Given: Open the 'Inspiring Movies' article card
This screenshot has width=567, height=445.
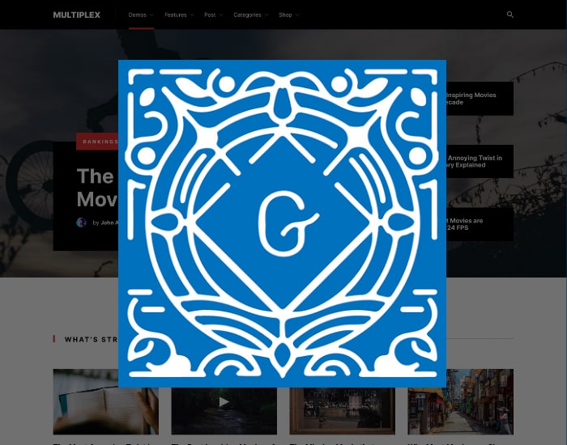Looking at the screenshot, I should [x=480, y=99].
